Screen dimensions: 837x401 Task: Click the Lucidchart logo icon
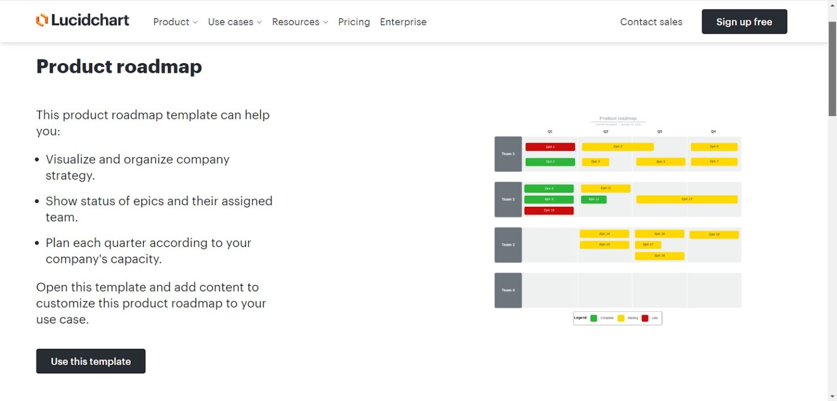click(x=42, y=21)
